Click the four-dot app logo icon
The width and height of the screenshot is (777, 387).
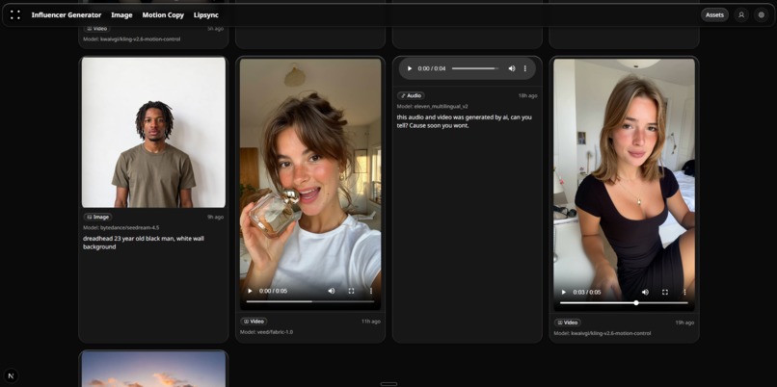click(x=15, y=14)
